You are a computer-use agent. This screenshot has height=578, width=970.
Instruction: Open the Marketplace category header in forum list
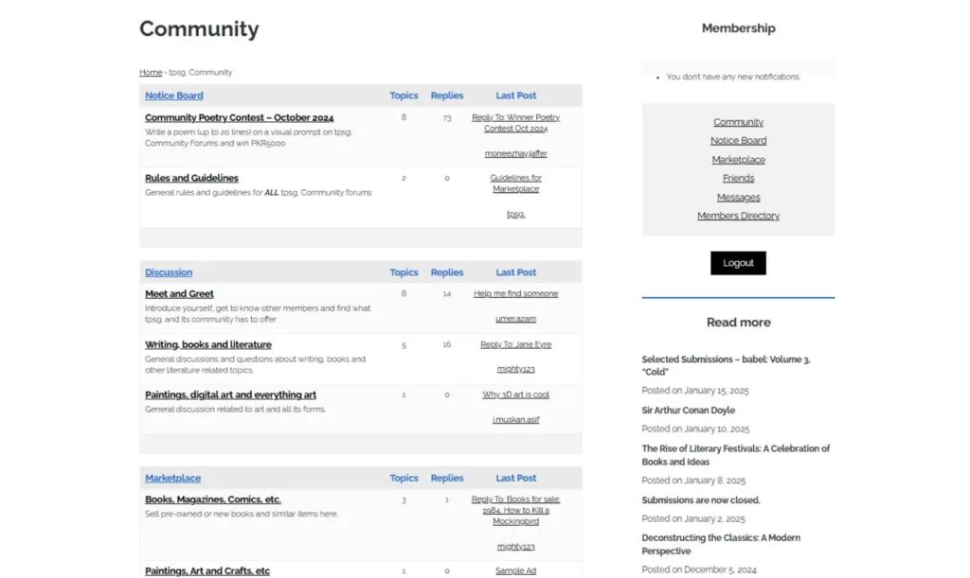point(172,479)
